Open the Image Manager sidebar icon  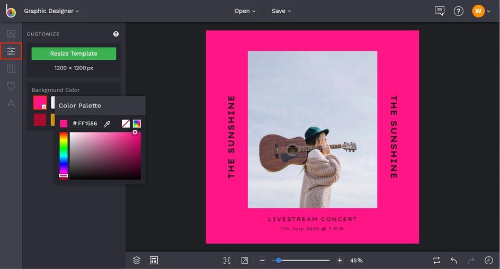click(11, 34)
